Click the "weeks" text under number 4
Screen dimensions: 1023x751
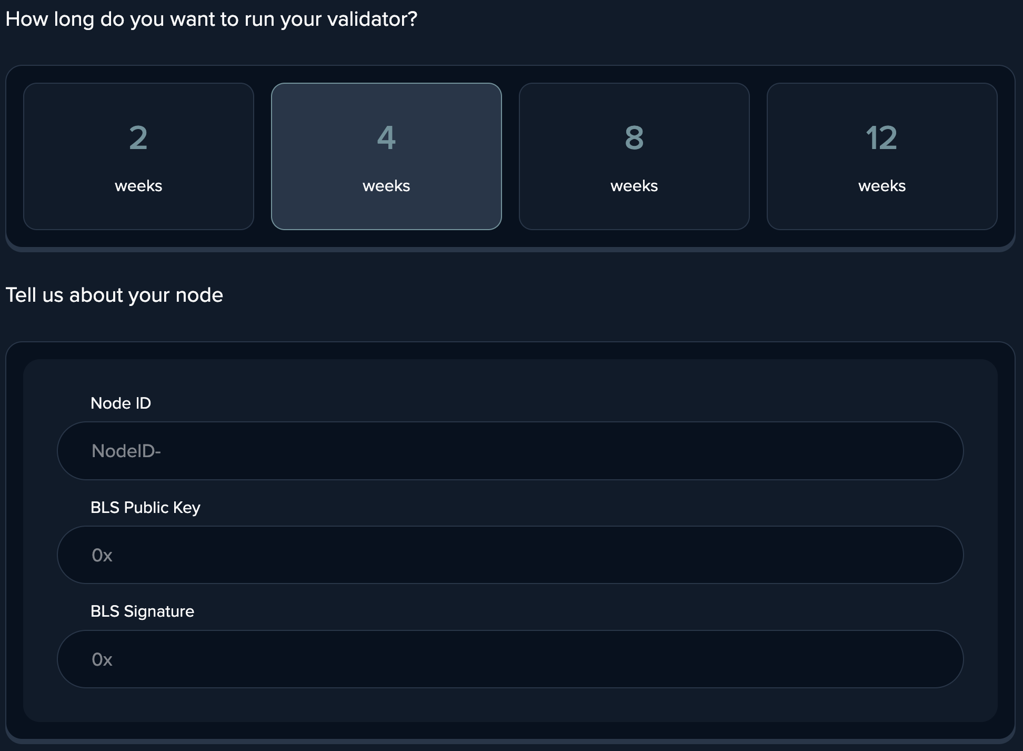(x=386, y=186)
